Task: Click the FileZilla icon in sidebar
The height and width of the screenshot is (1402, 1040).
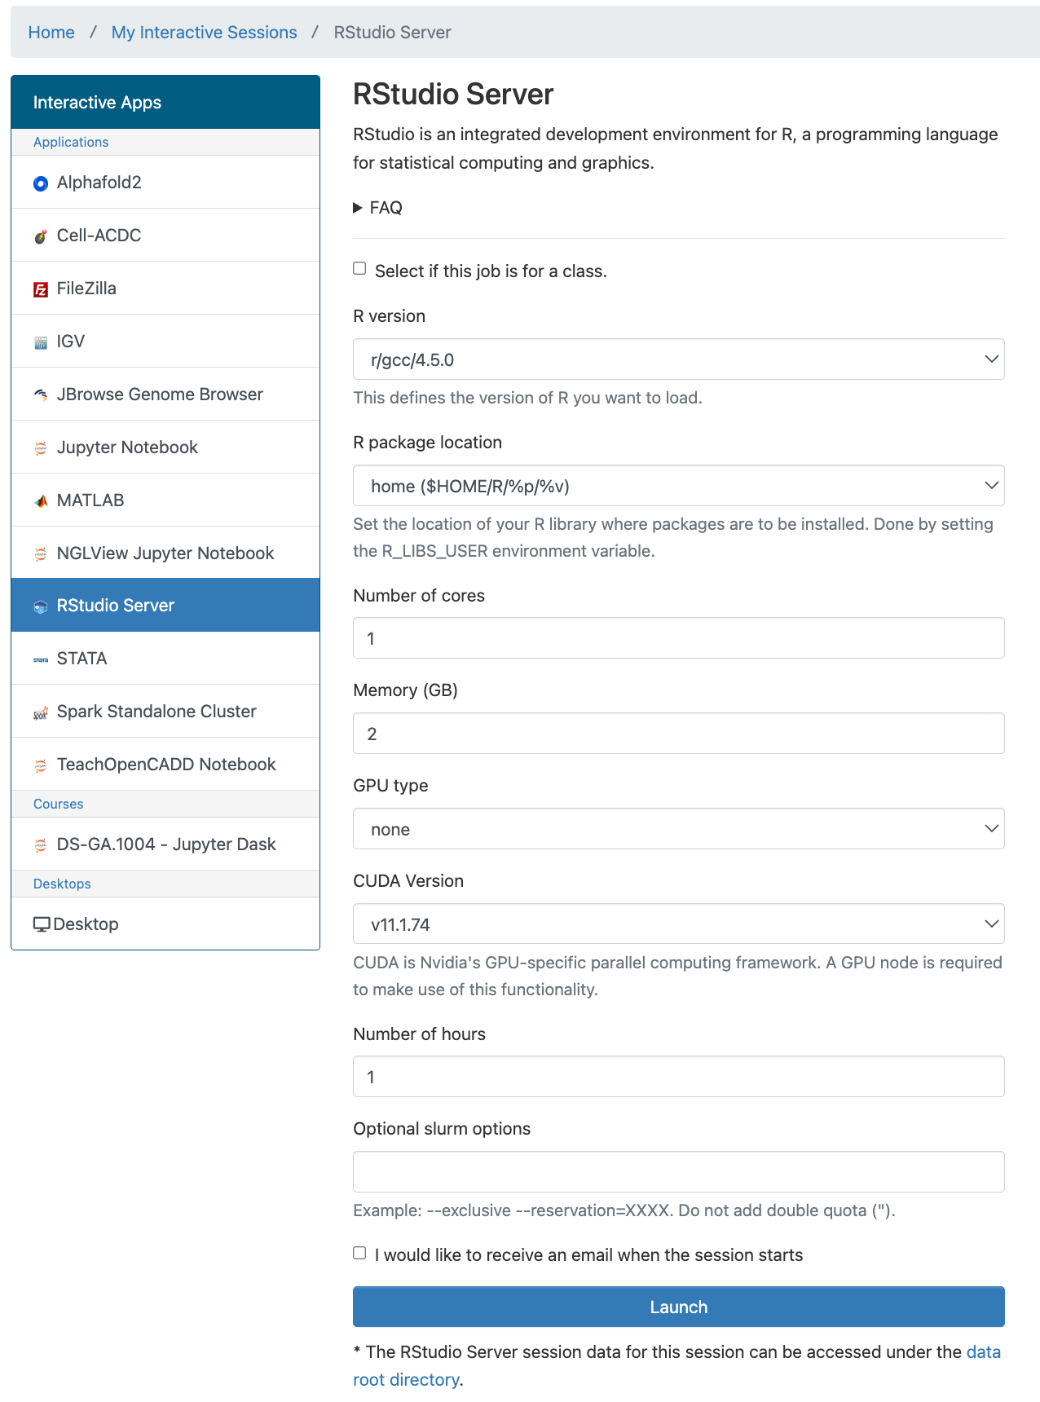Action: point(41,289)
